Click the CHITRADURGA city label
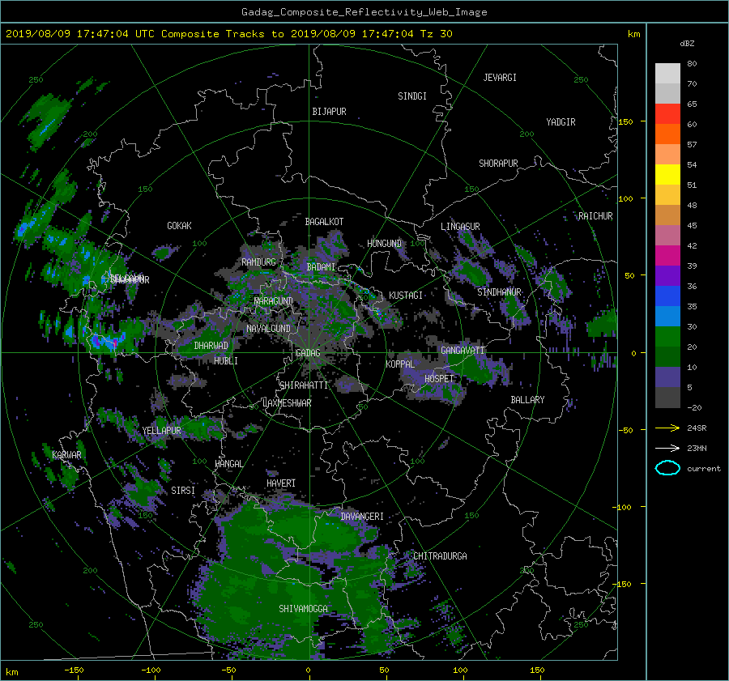Viewport: 729px width, 681px height. 441,556
